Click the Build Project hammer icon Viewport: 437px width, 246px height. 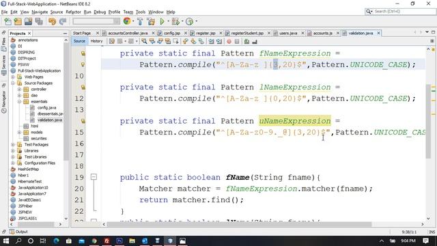pos(140,21)
